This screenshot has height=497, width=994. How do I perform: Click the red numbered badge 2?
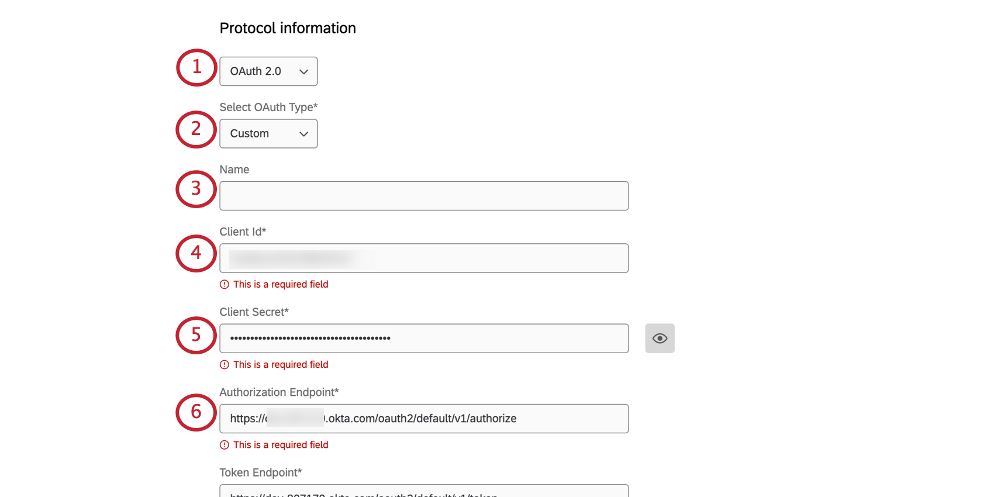[196, 130]
